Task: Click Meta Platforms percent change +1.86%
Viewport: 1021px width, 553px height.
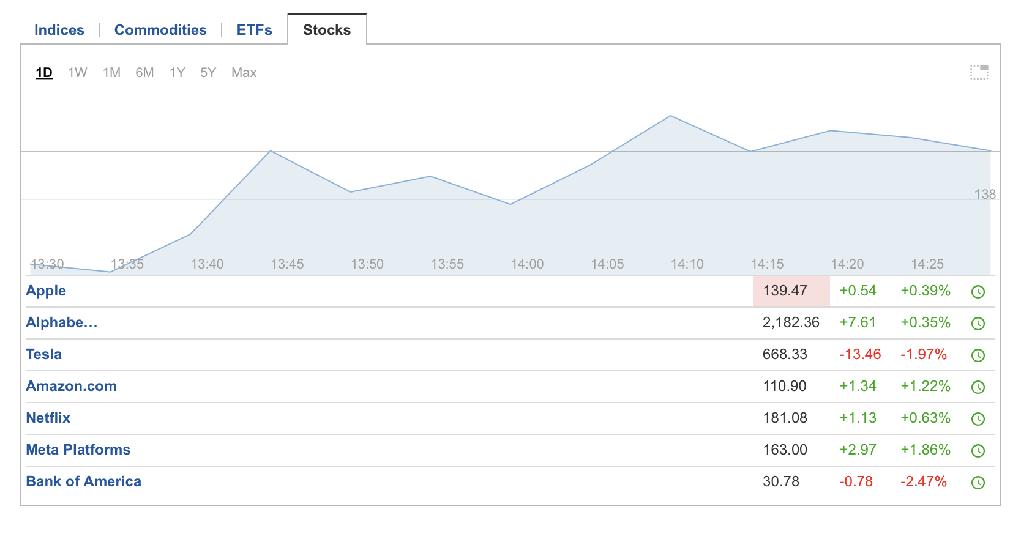Action: click(926, 450)
